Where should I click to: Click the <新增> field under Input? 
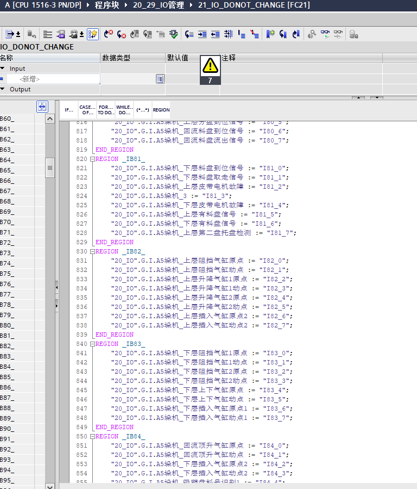pos(53,79)
